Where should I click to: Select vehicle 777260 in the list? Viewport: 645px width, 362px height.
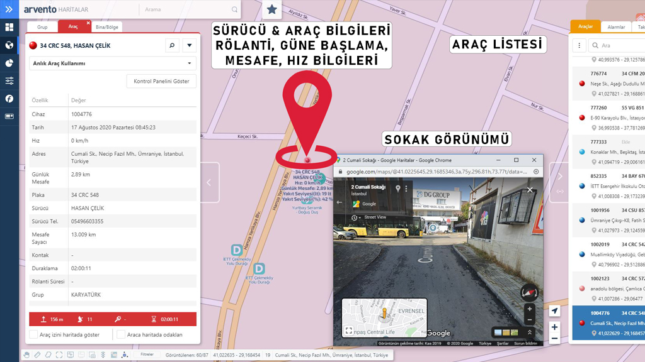click(608, 118)
